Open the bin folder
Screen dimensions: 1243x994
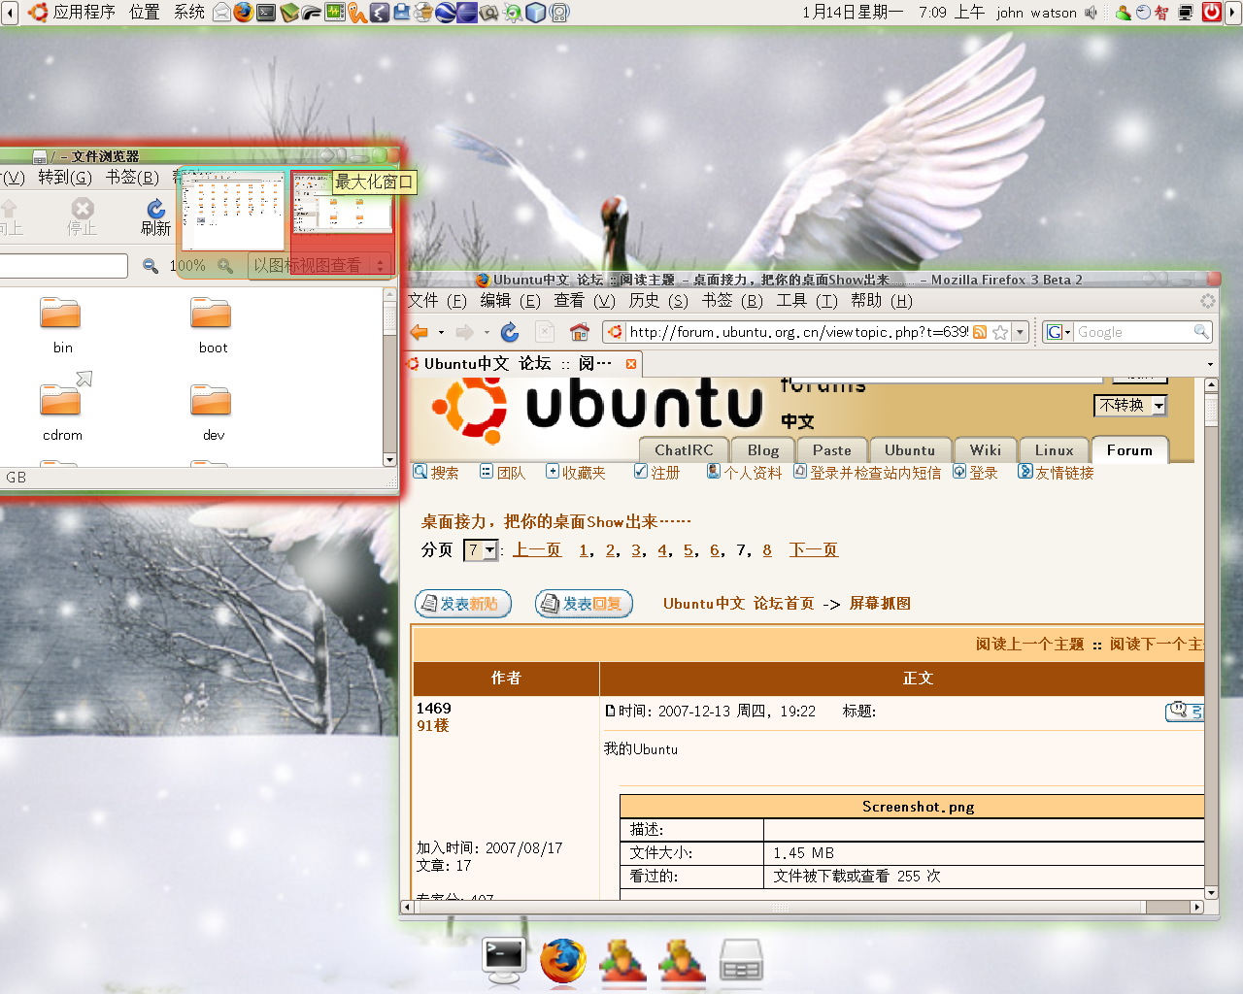pyautogui.click(x=61, y=326)
